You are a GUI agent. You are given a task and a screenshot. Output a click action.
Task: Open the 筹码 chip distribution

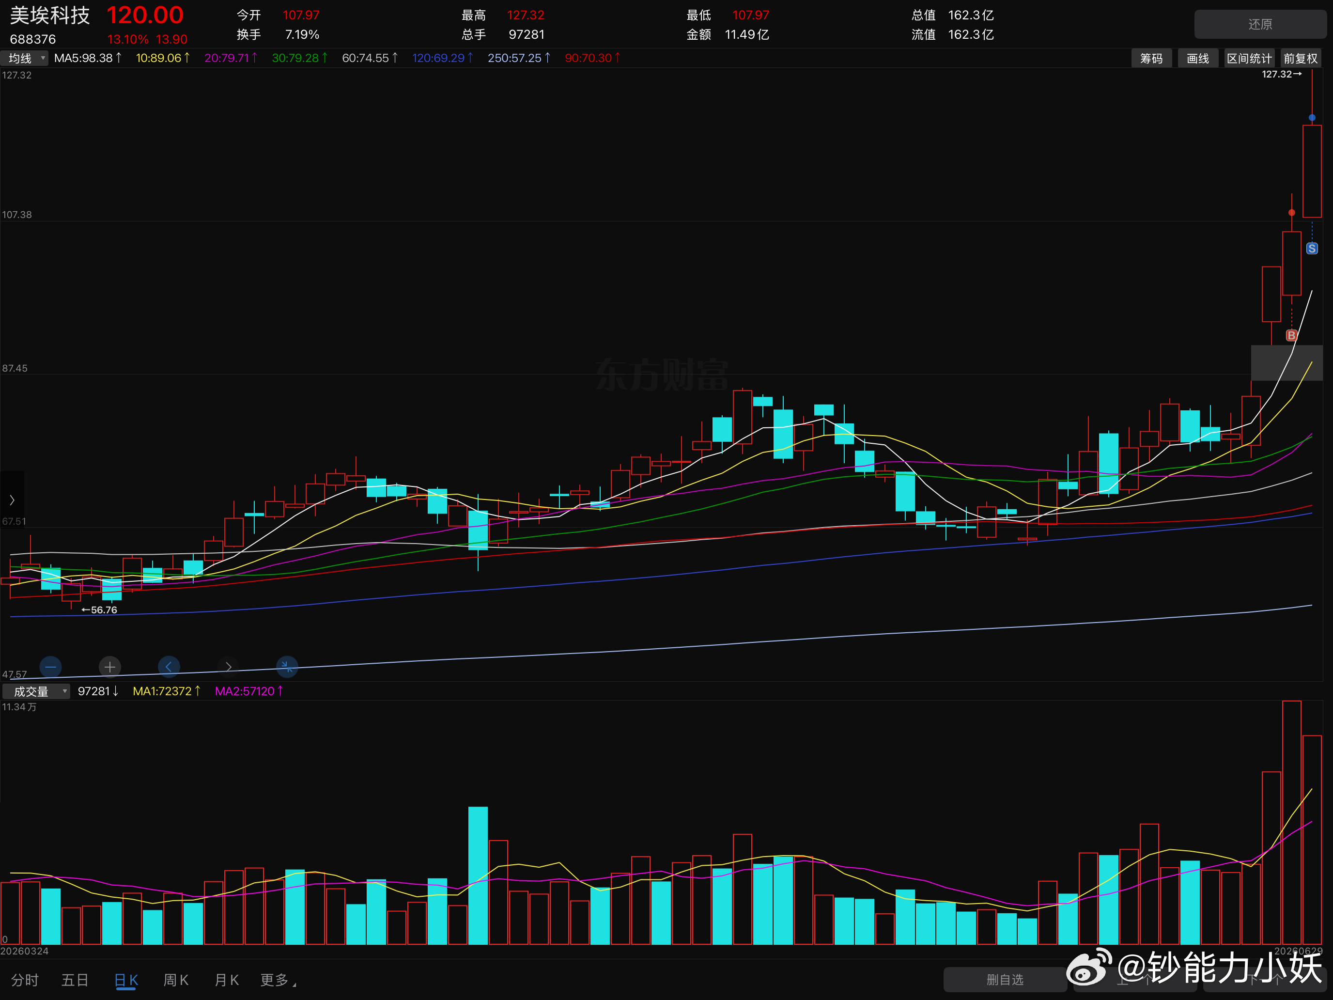click(1151, 59)
